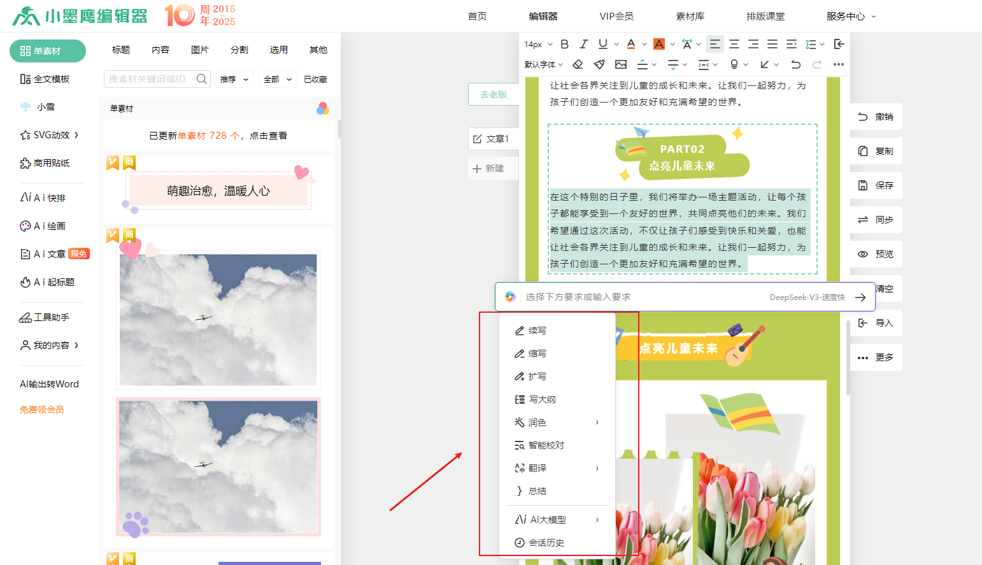This screenshot has height=565, width=982.
Task: Click the diagonal arrow icon in toolbar
Action: point(765,64)
